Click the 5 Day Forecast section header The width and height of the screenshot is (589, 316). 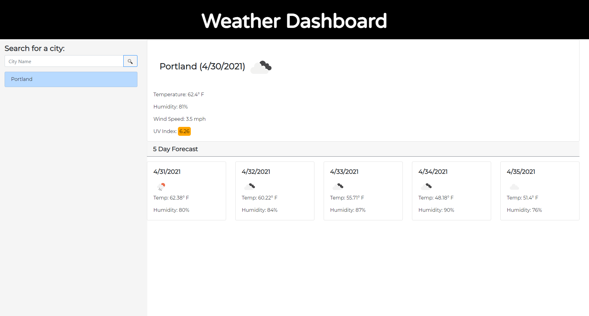tap(175, 149)
